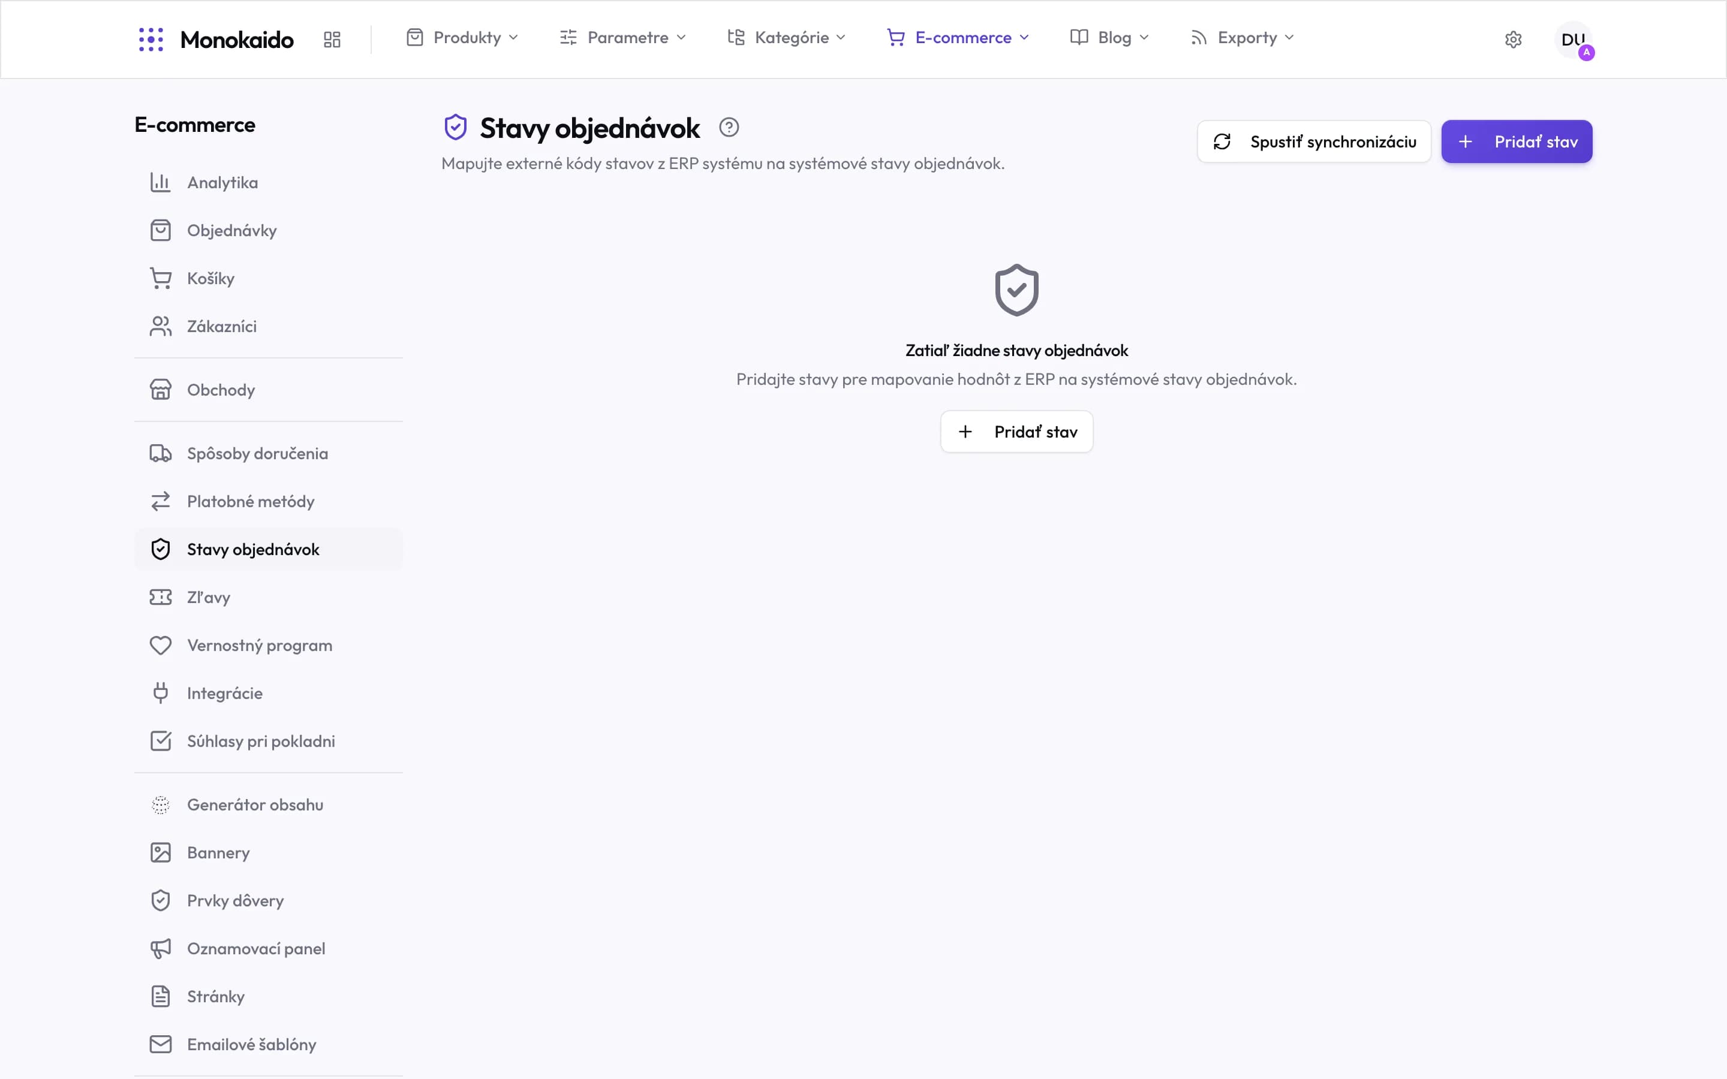Open Analytika from the sidebar
This screenshot has height=1079, width=1727.
pos(268,183)
